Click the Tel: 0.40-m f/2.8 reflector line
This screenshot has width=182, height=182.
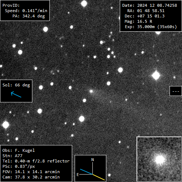36,161
